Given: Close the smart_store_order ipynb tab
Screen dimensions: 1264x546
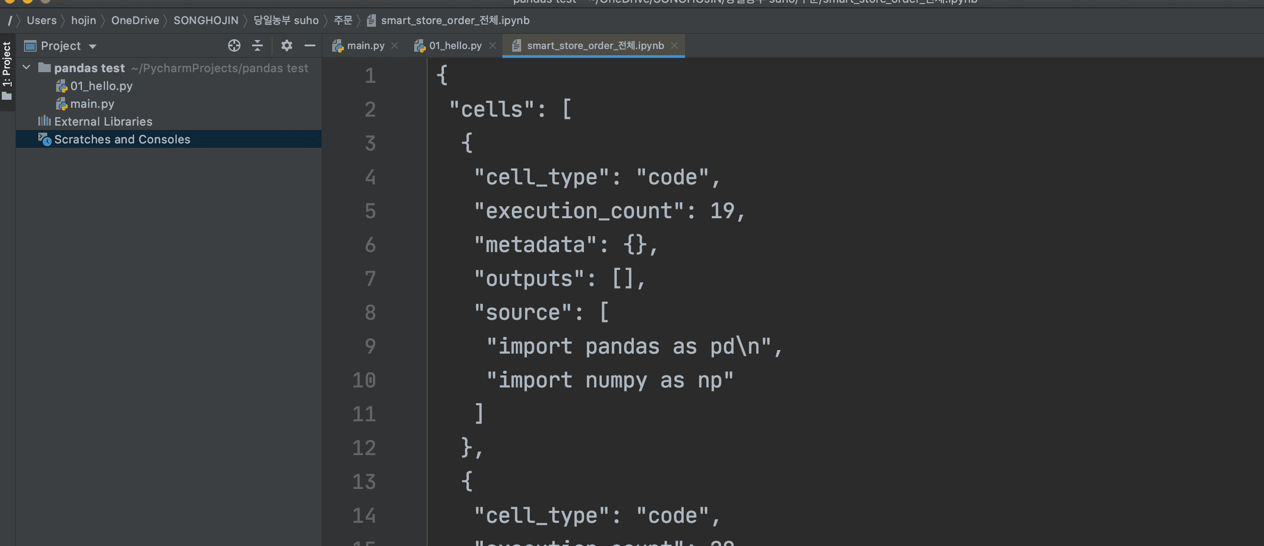Looking at the screenshot, I should (x=674, y=45).
